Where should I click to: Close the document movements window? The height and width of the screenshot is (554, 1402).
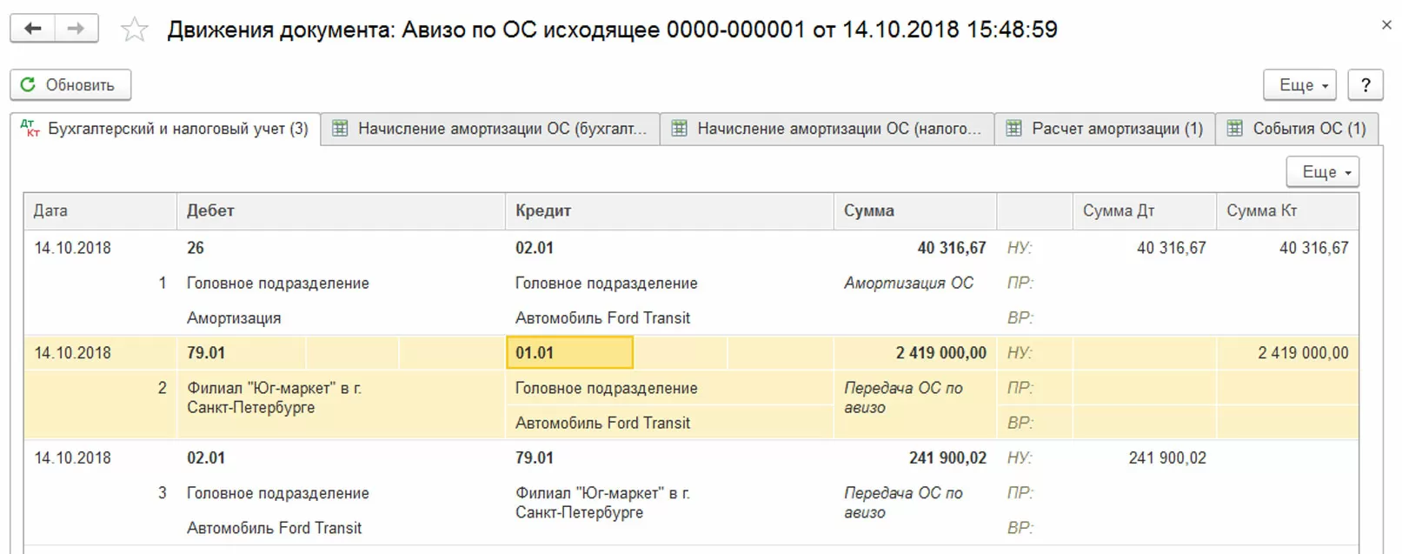point(1386,25)
